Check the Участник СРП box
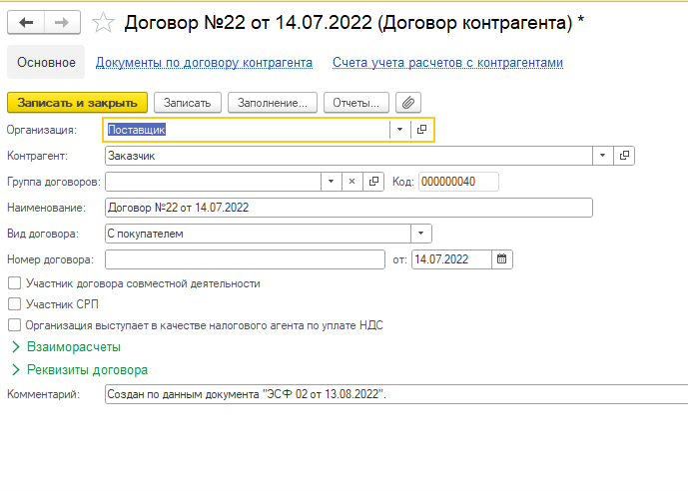 pyautogui.click(x=14, y=304)
